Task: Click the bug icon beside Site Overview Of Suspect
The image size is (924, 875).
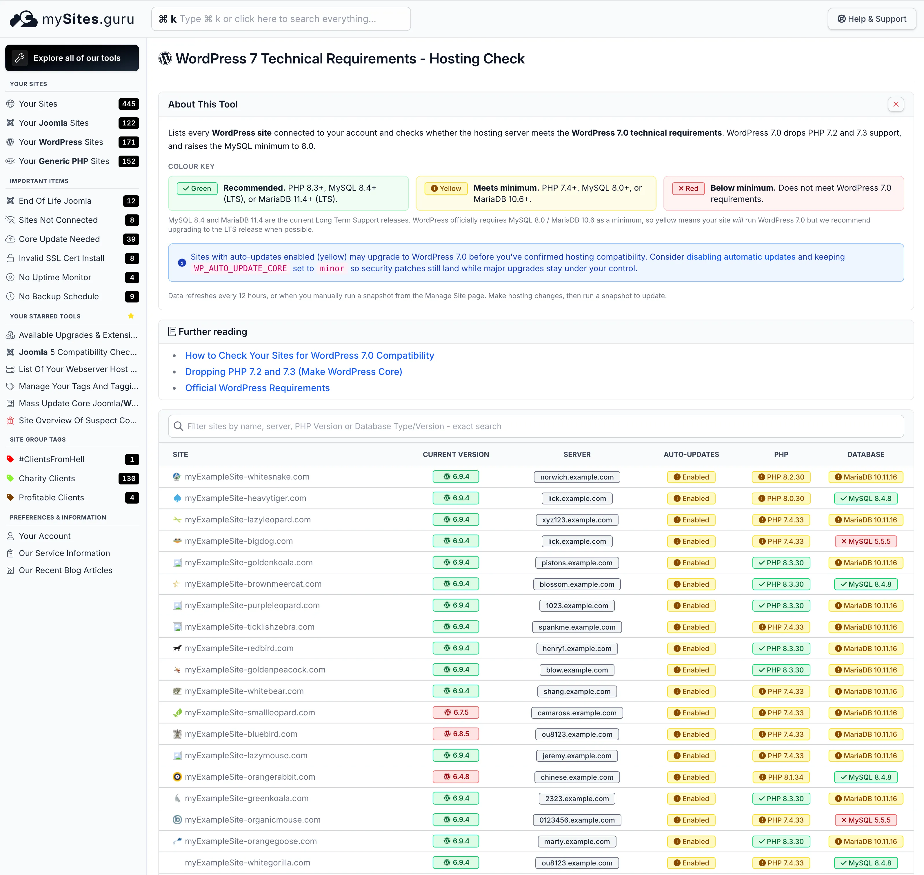Action: coord(10,420)
